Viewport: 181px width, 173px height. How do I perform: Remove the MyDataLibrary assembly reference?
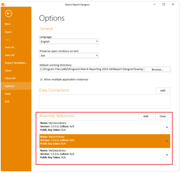[x=167, y=155]
